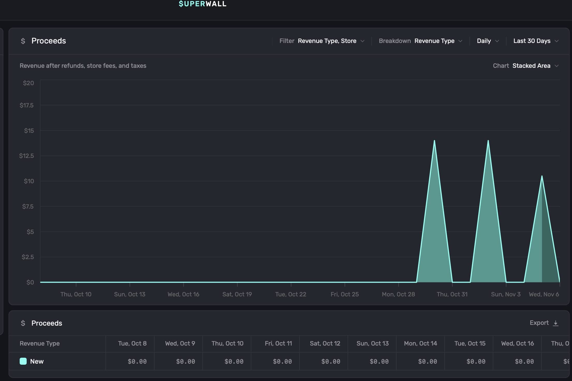Click the Wed, Oct 16 column header
The image size is (572, 381).
click(x=517, y=343)
